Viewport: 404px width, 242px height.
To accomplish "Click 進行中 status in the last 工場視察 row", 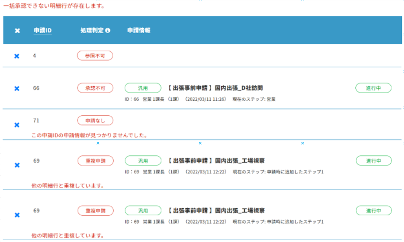I will (373, 211).
